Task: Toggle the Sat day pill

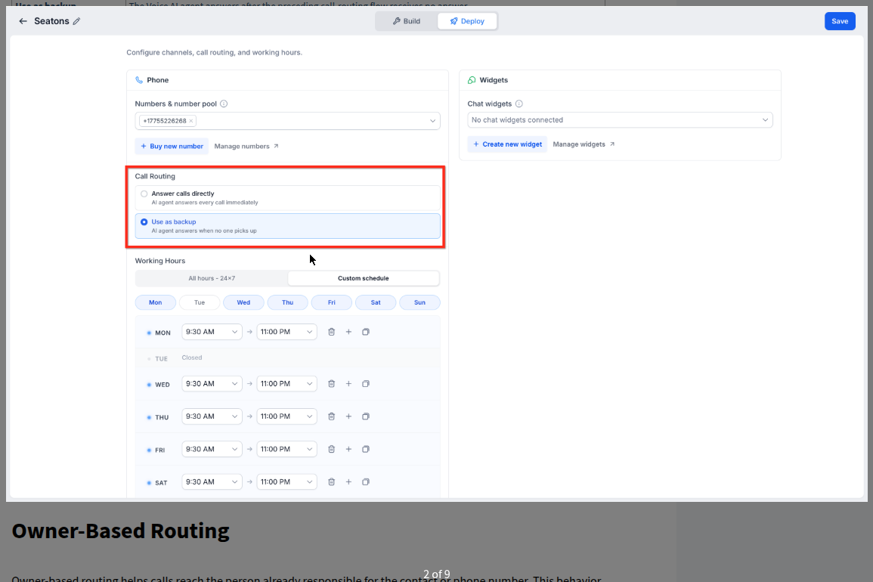Action: [376, 302]
